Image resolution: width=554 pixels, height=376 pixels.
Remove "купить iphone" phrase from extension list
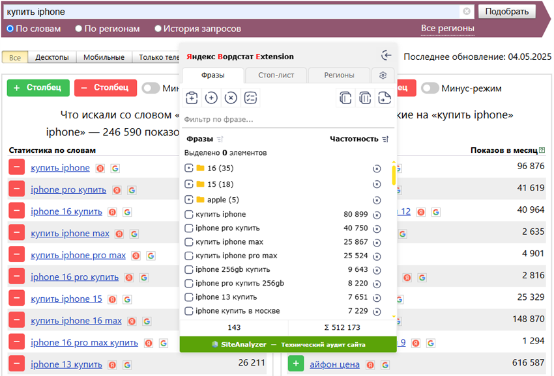click(x=377, y=215)
